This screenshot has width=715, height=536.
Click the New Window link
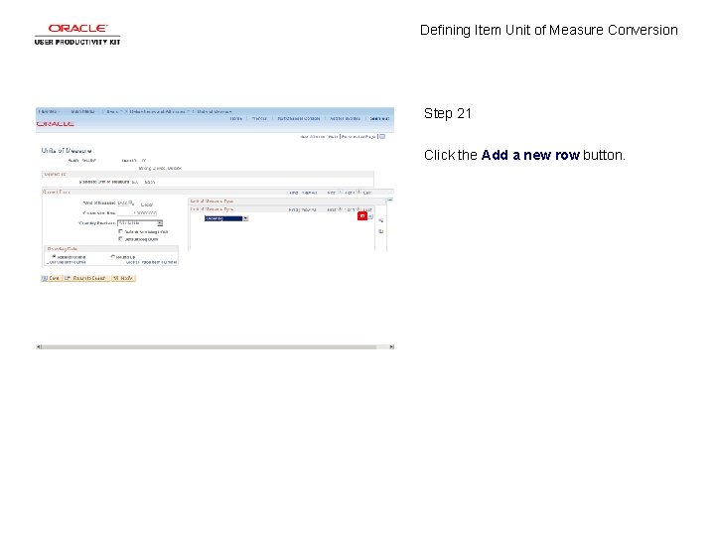tap(313, 136)
